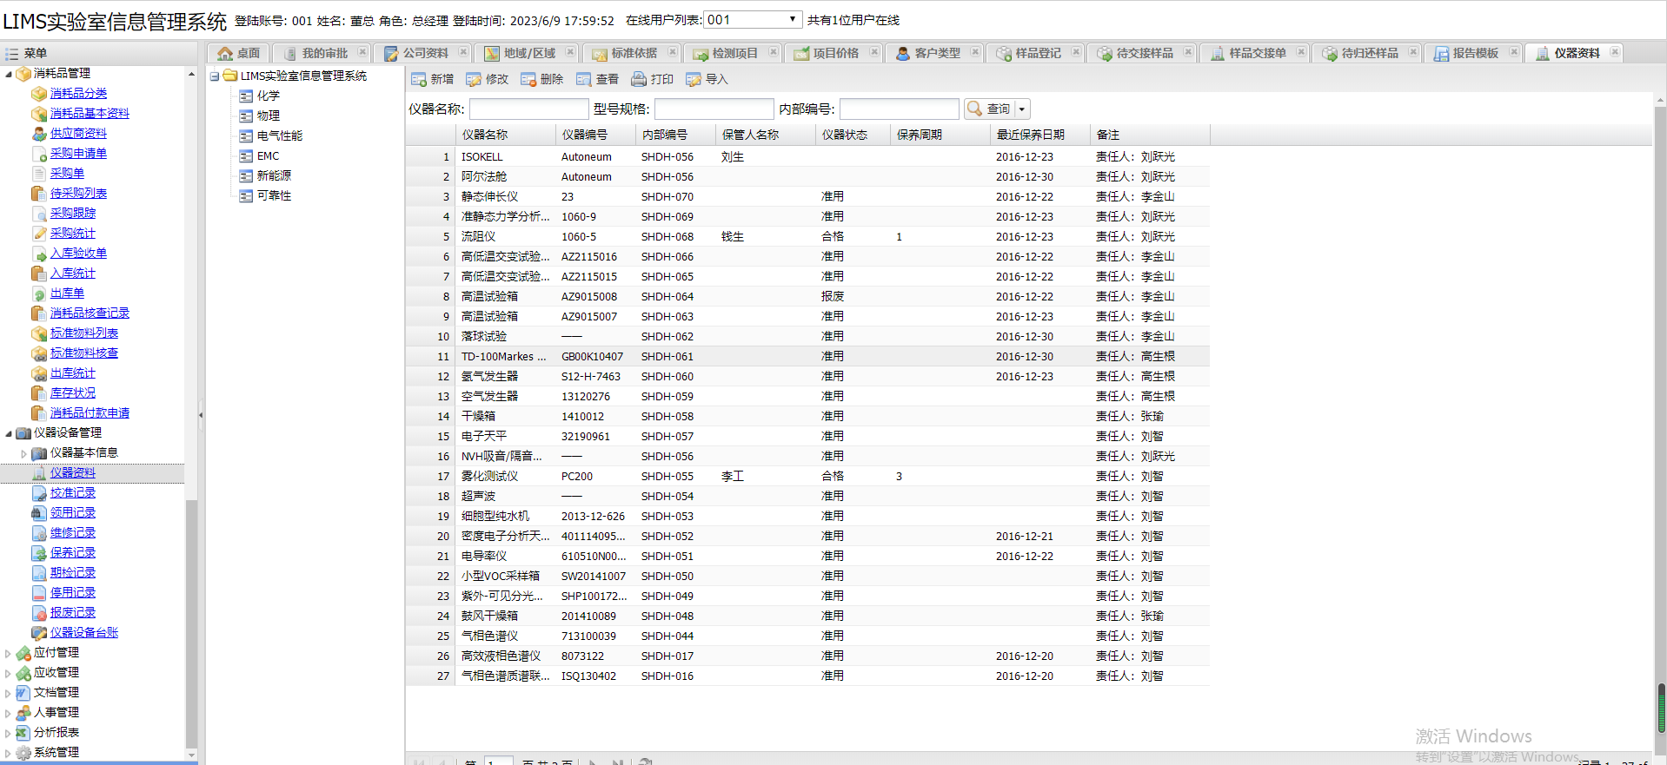This screenshot has width=1667, height=765.
Task: Expand the 应收管理 tree group
Action: 9,673
